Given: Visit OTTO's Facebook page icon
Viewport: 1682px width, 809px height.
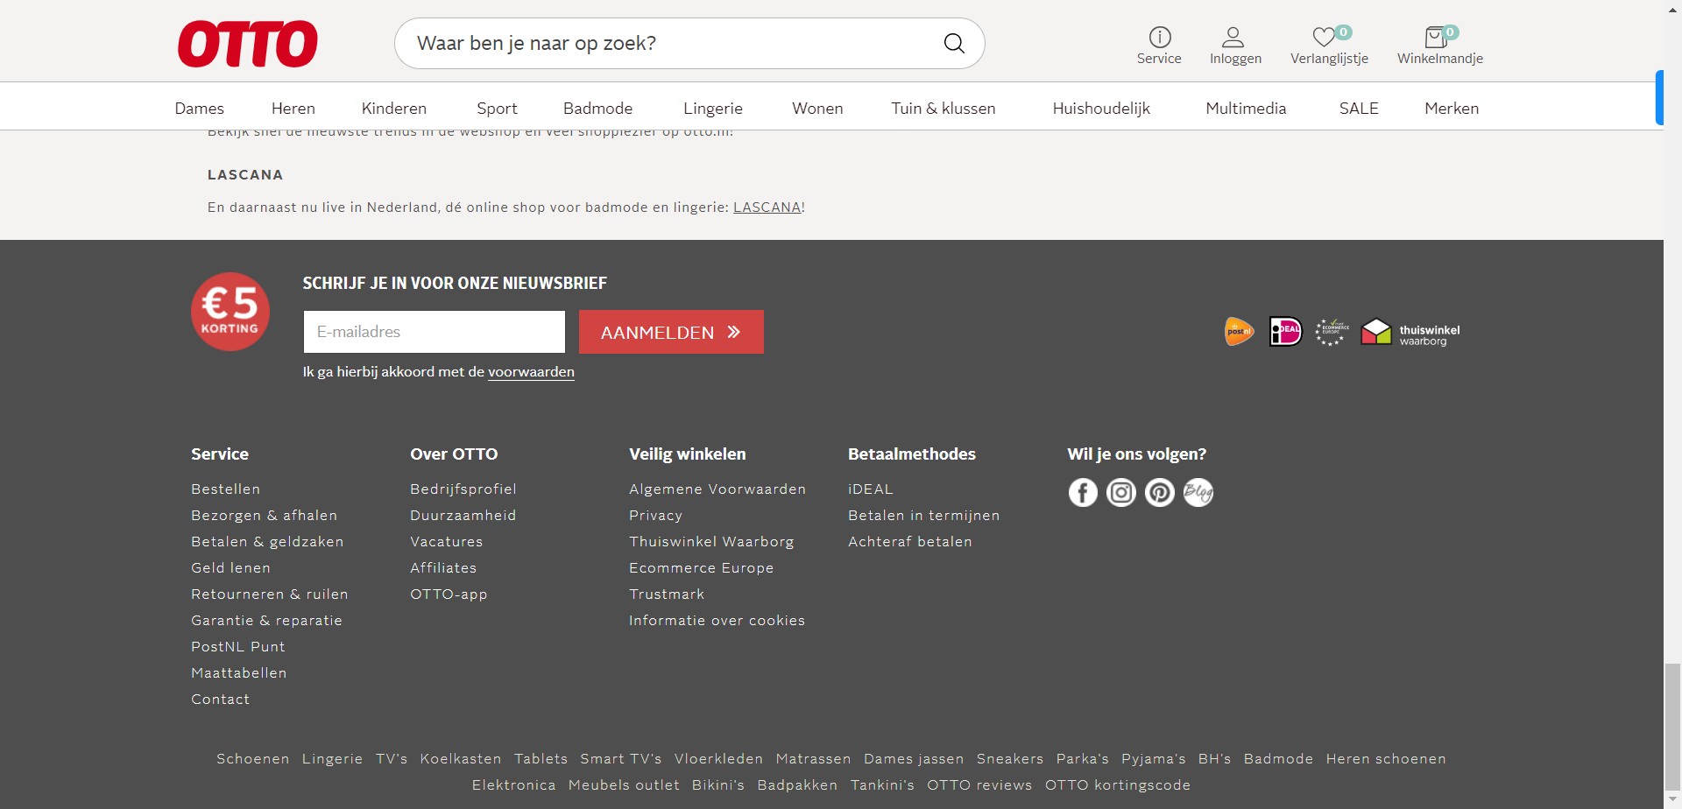Looking at the screenshot, I should click(x=1083, y=493).
